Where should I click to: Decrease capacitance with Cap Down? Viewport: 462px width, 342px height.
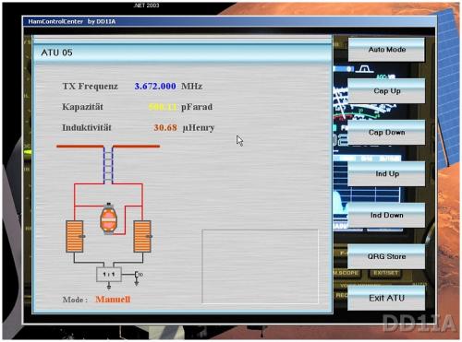[386, 133]
